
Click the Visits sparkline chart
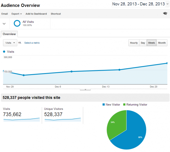(21, 119)
